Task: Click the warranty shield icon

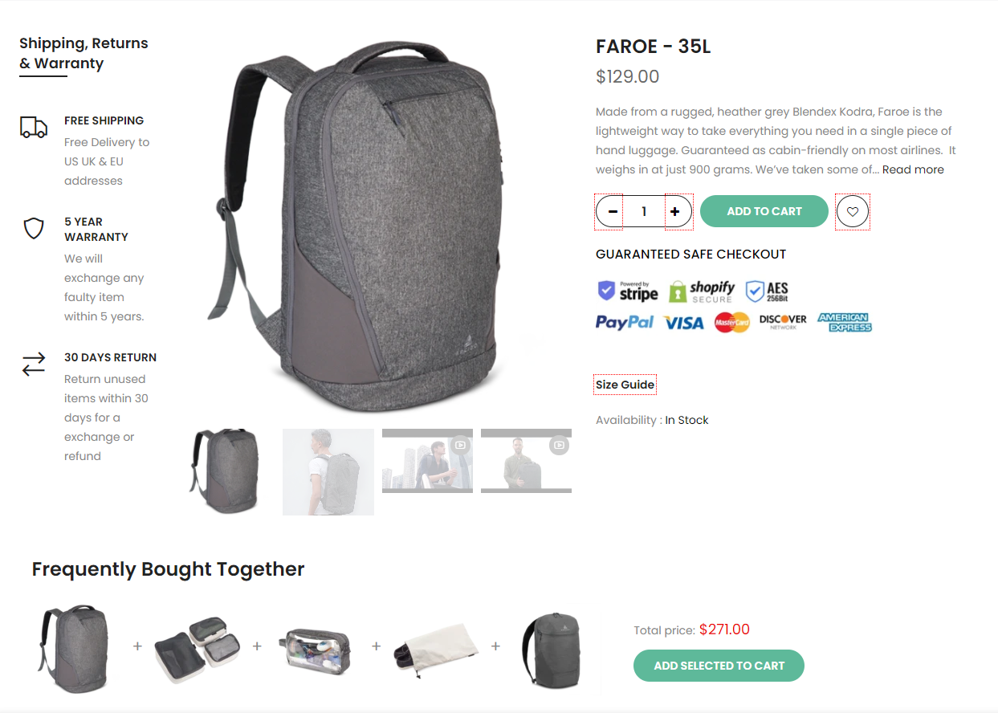Action: (x=34, y=229)
